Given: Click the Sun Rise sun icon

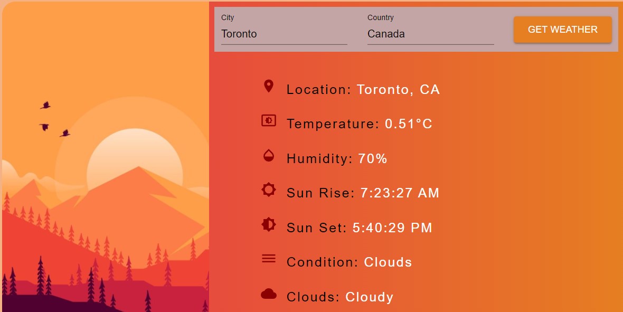Looking at the screenshot, I should pos(268,190).
